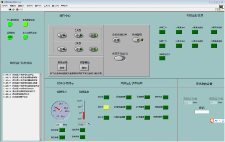Image resolution: width=225 pixels, height=142 pixels.
Task: Click the 回油滤油器 indicator square
Action: tap(129, 97)
